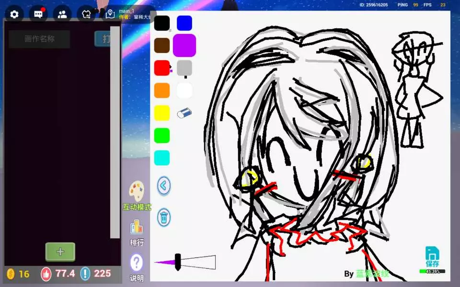The image size is (460, 287).
Task: Open the map location icon
Action: click(110, 14)
